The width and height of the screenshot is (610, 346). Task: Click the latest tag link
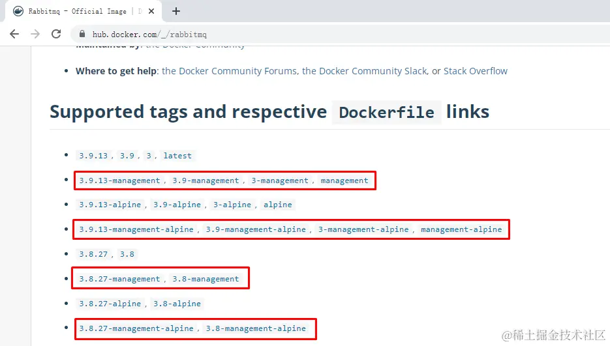coord(177,156)
